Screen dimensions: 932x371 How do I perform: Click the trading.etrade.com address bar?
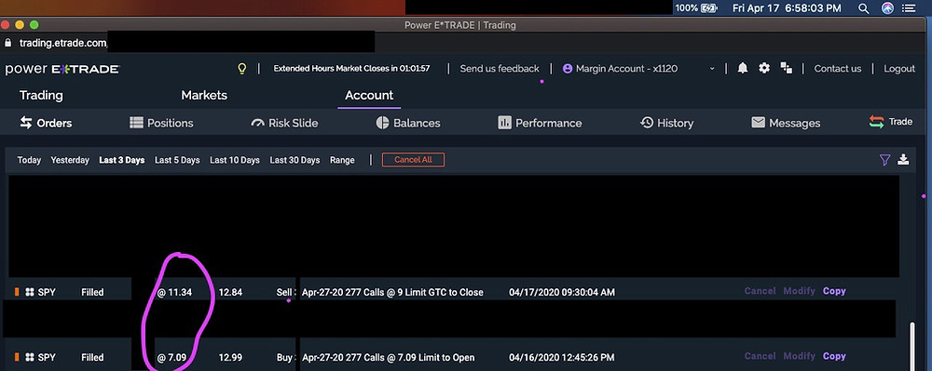tap(62, 43)
